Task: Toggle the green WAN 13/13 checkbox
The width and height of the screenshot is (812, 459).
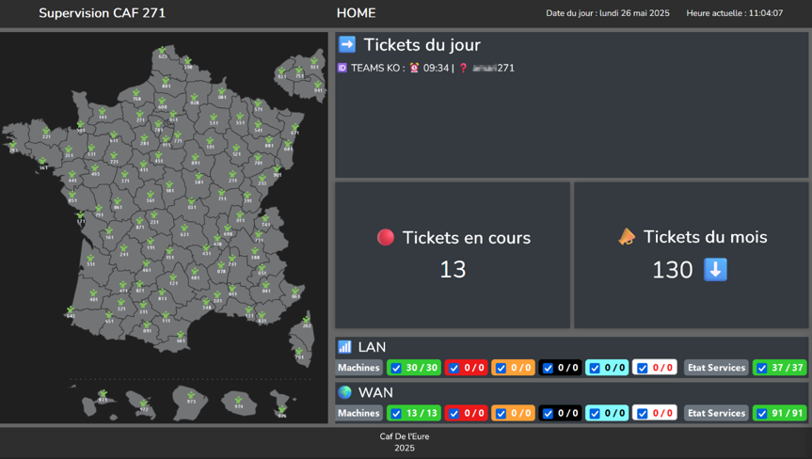Action: (x=396, y=414)
